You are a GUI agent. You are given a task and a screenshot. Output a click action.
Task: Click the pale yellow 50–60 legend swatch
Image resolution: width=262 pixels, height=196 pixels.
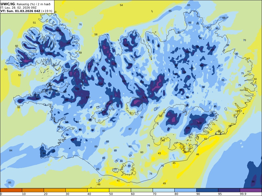click(120, 190)
